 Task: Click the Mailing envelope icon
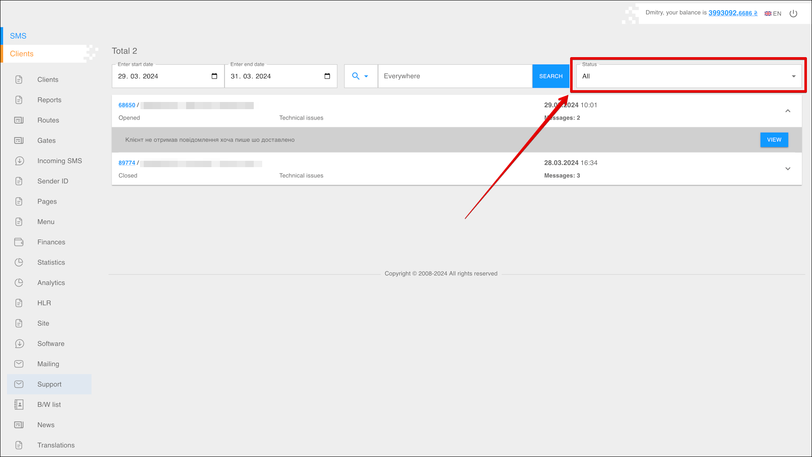pyautogui.click(x=19, y=364)
